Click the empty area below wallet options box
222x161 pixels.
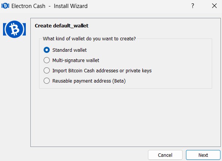pyautogui.click(x=126, y=117)
